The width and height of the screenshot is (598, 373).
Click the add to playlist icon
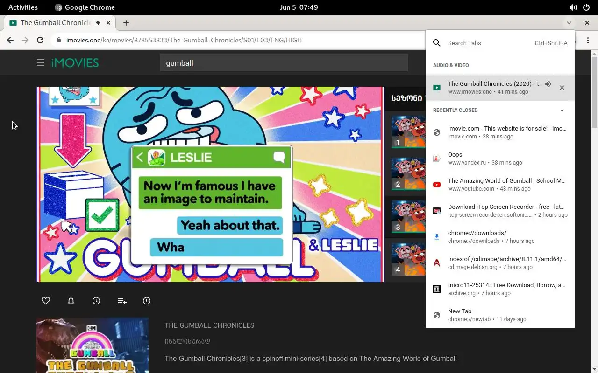[x=122, y=301]
